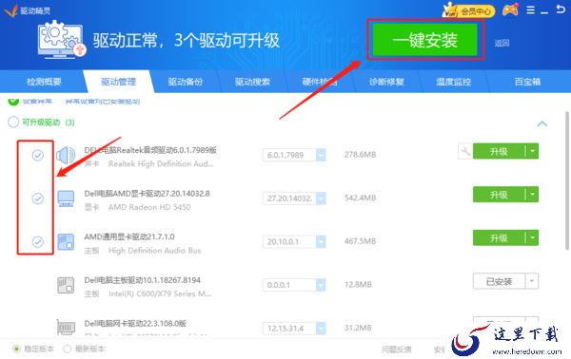Switch to the 百宝箱 tab
The width and height of the screenshot is (571, 359).
[x=527, y=82]
